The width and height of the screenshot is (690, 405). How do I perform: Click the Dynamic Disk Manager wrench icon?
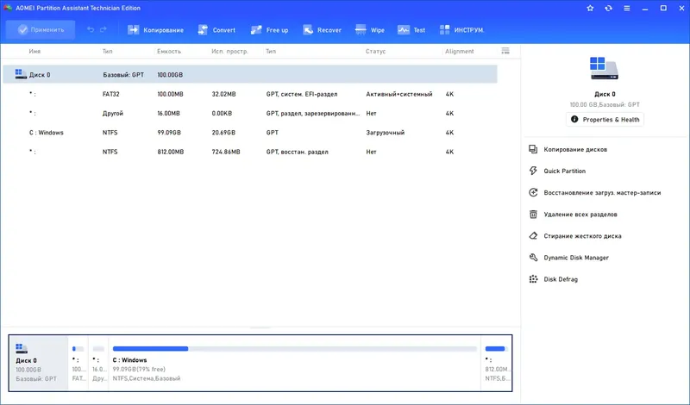533,258
